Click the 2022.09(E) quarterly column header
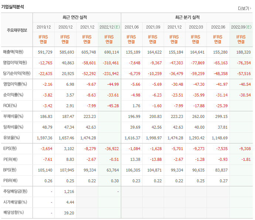 click(241, 27)
